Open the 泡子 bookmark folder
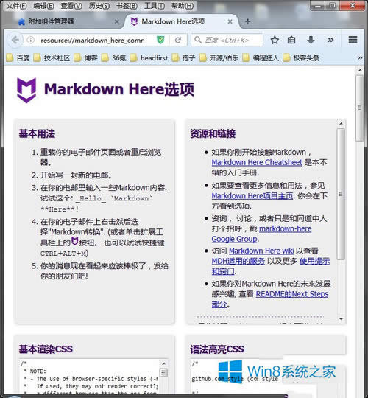This screenshot has height=398, width=368. click(x=183, y=58)
